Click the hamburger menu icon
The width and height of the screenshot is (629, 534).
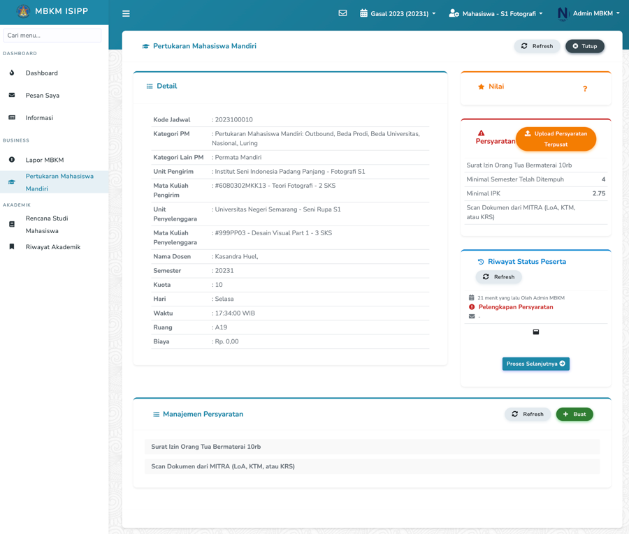[x=126, y=13]
